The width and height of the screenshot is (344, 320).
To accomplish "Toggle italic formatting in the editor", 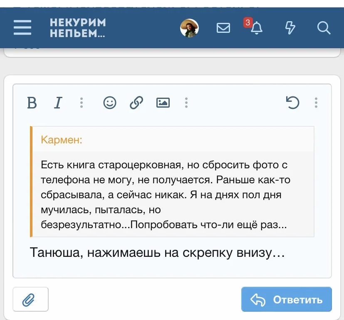I will [58, 103].
